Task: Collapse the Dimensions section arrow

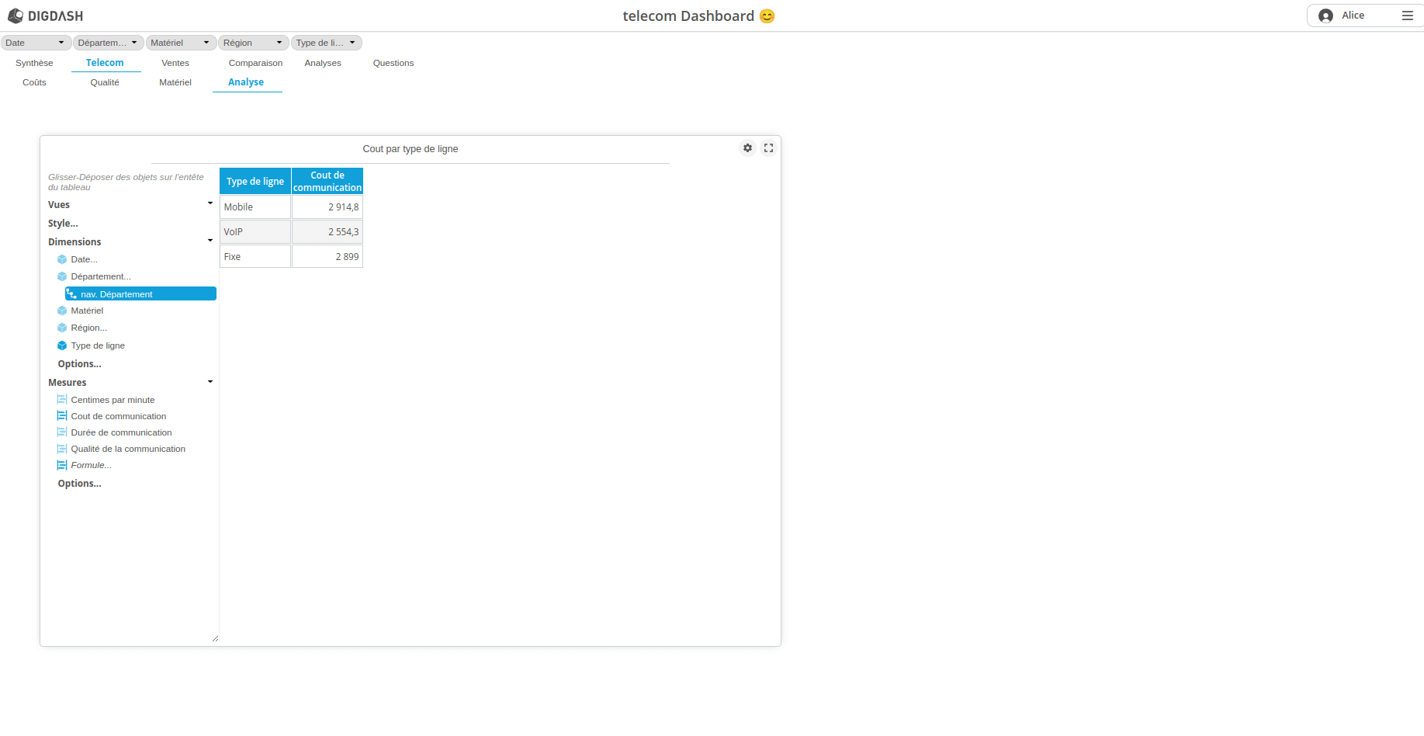Action: [x=210, y=241]
